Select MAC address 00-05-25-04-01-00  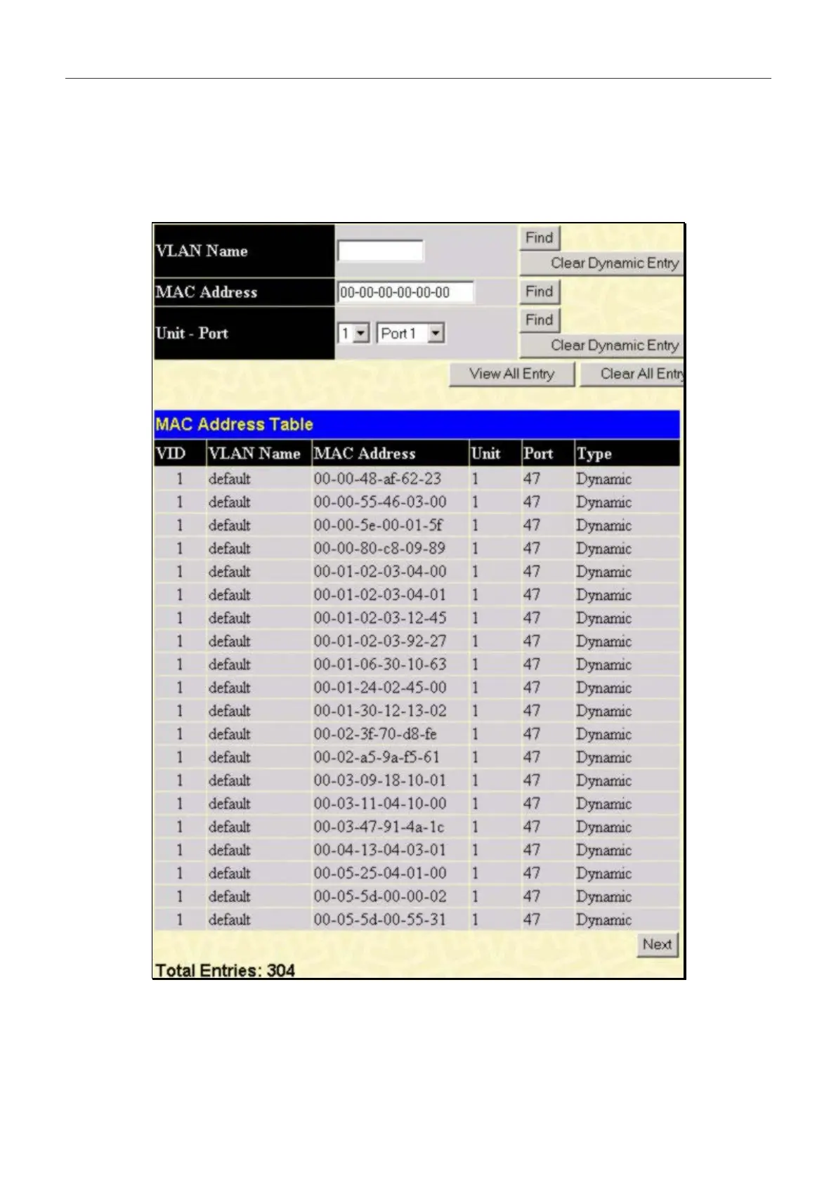[379, 873]
